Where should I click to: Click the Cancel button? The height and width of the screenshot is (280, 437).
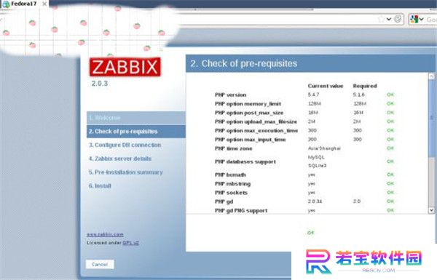click(100, 265)
